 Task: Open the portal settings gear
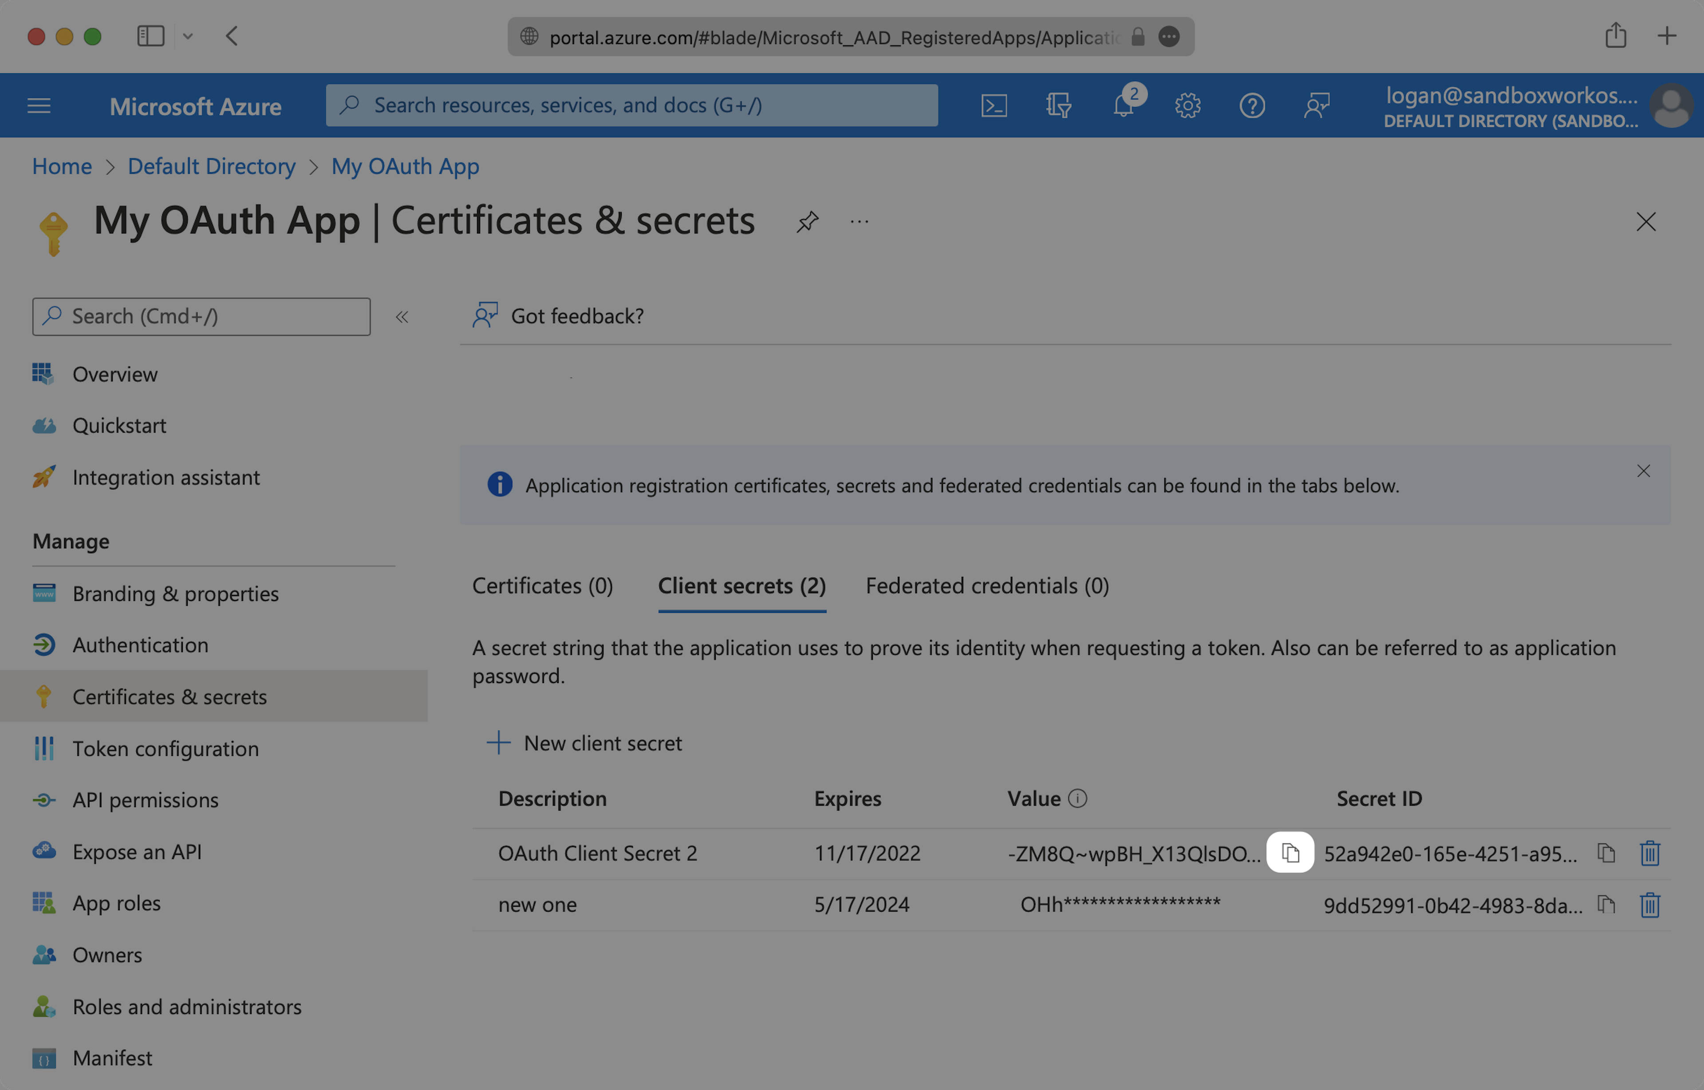1187,106
